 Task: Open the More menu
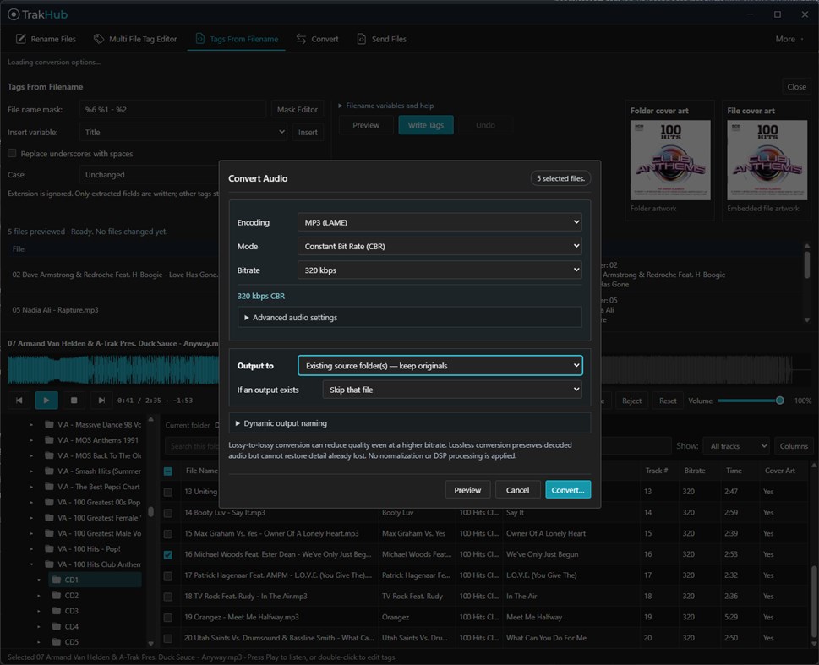click(x=789, y=39)
